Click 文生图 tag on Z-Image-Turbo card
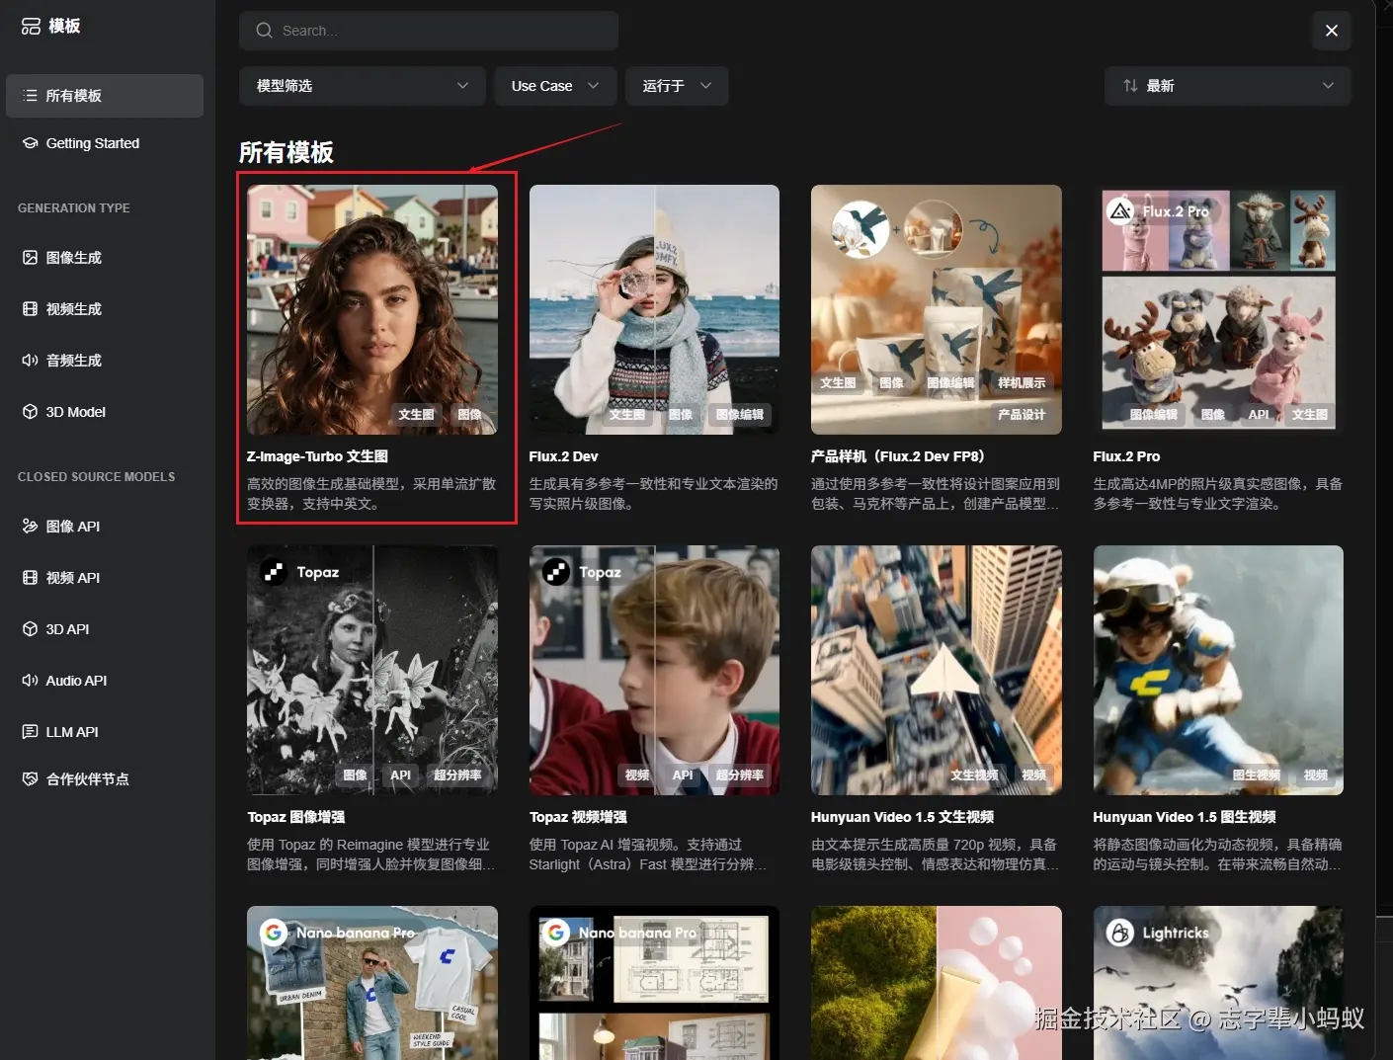 coord(416,415)
